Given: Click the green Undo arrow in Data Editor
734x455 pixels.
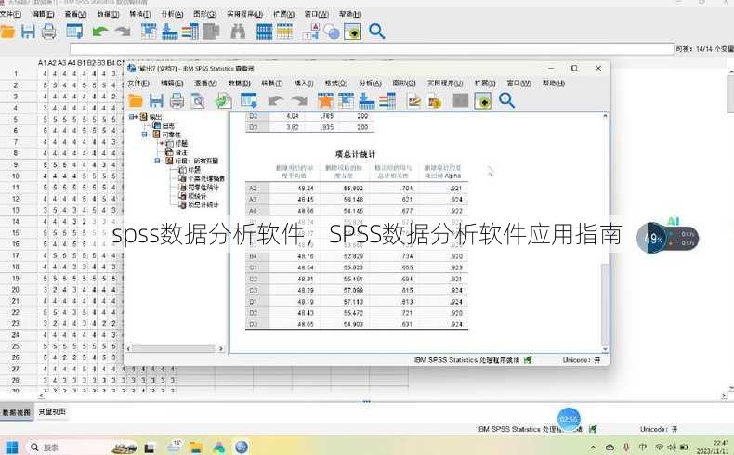Looking at the screenshot, I should click(x=100, y=32).
